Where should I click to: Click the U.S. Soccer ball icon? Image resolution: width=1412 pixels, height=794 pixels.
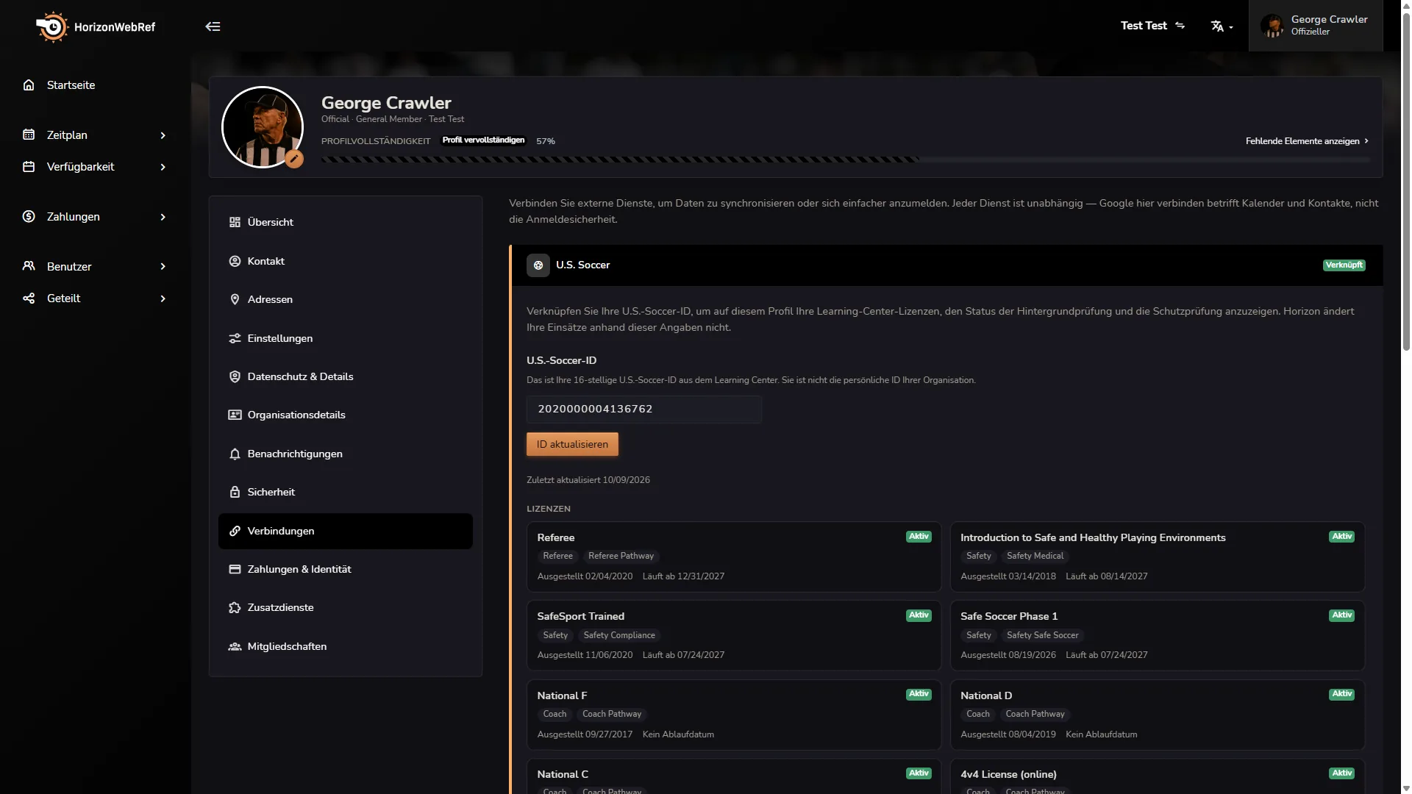point(538,265)
